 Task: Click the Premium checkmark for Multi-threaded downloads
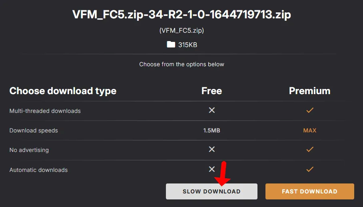pyautogui.click(x=309, y=110)
